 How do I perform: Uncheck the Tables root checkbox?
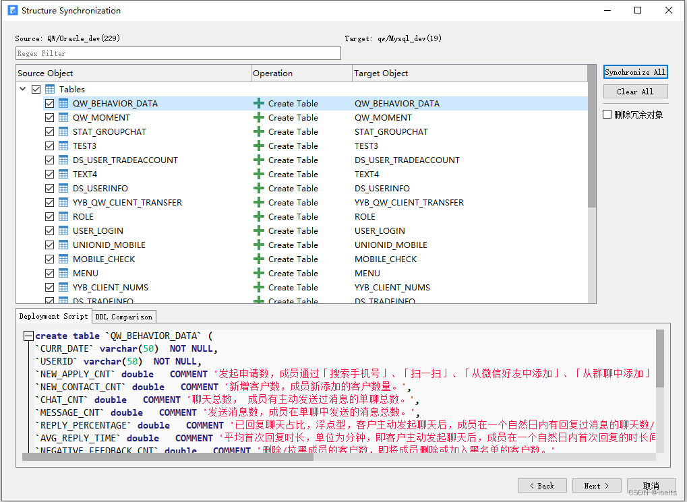coord(36,88)
